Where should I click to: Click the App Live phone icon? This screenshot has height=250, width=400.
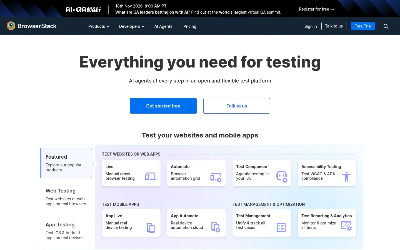(151, 228)
